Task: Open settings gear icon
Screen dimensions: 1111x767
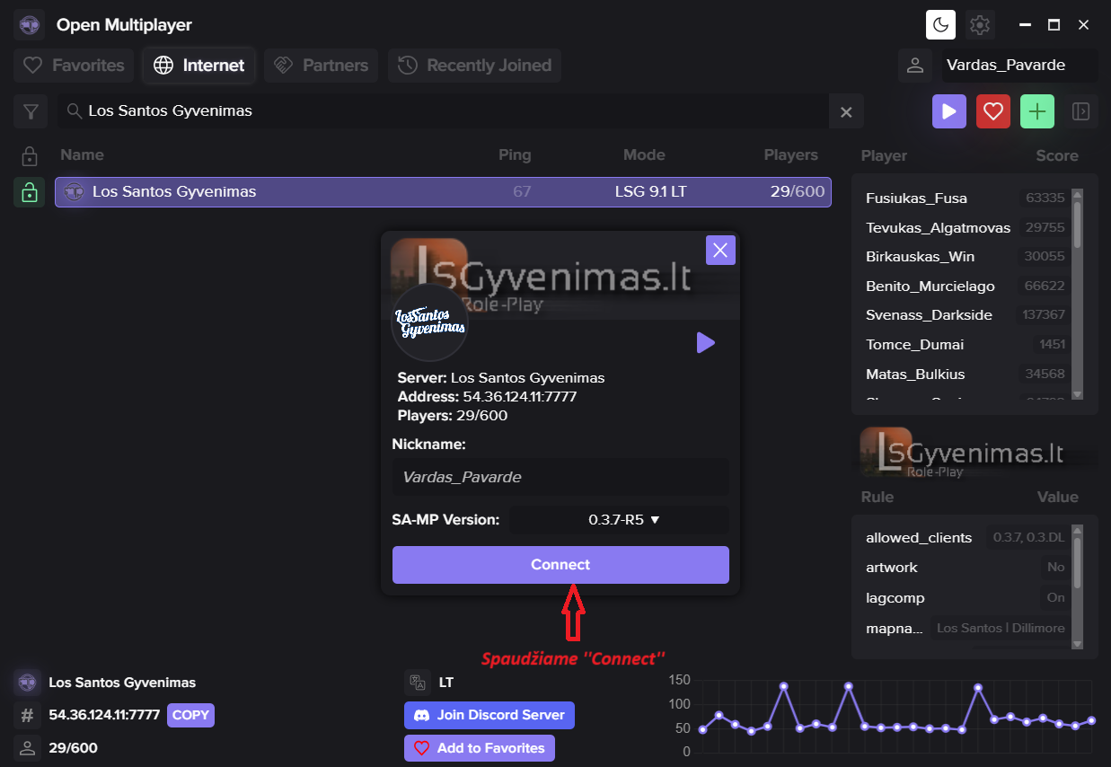Action: tap(980, 25)
